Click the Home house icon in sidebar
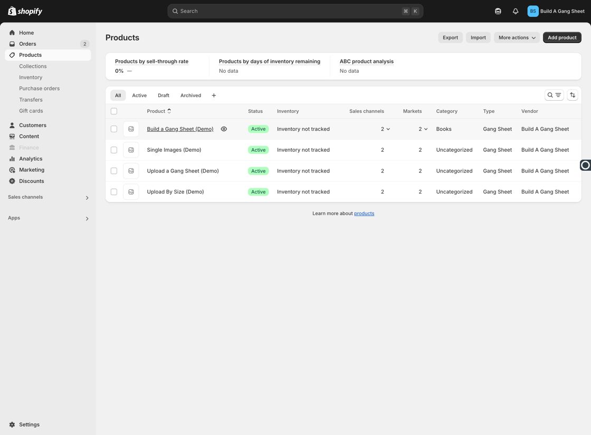The image size is (591, 435). point(12,33)
